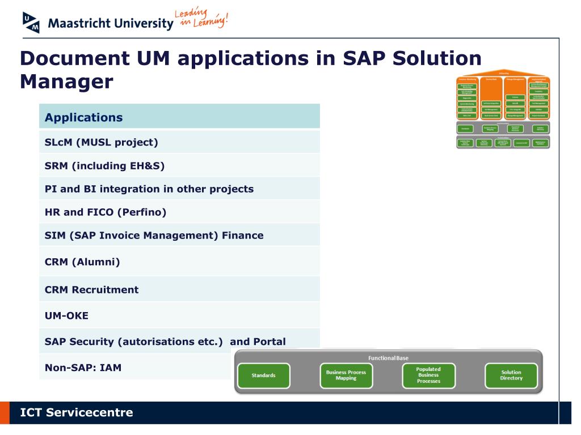Select the slide title 'Document UM applications in SAP Solution Manager'
This screenshot has width=581, height=435.
[251, 70]
